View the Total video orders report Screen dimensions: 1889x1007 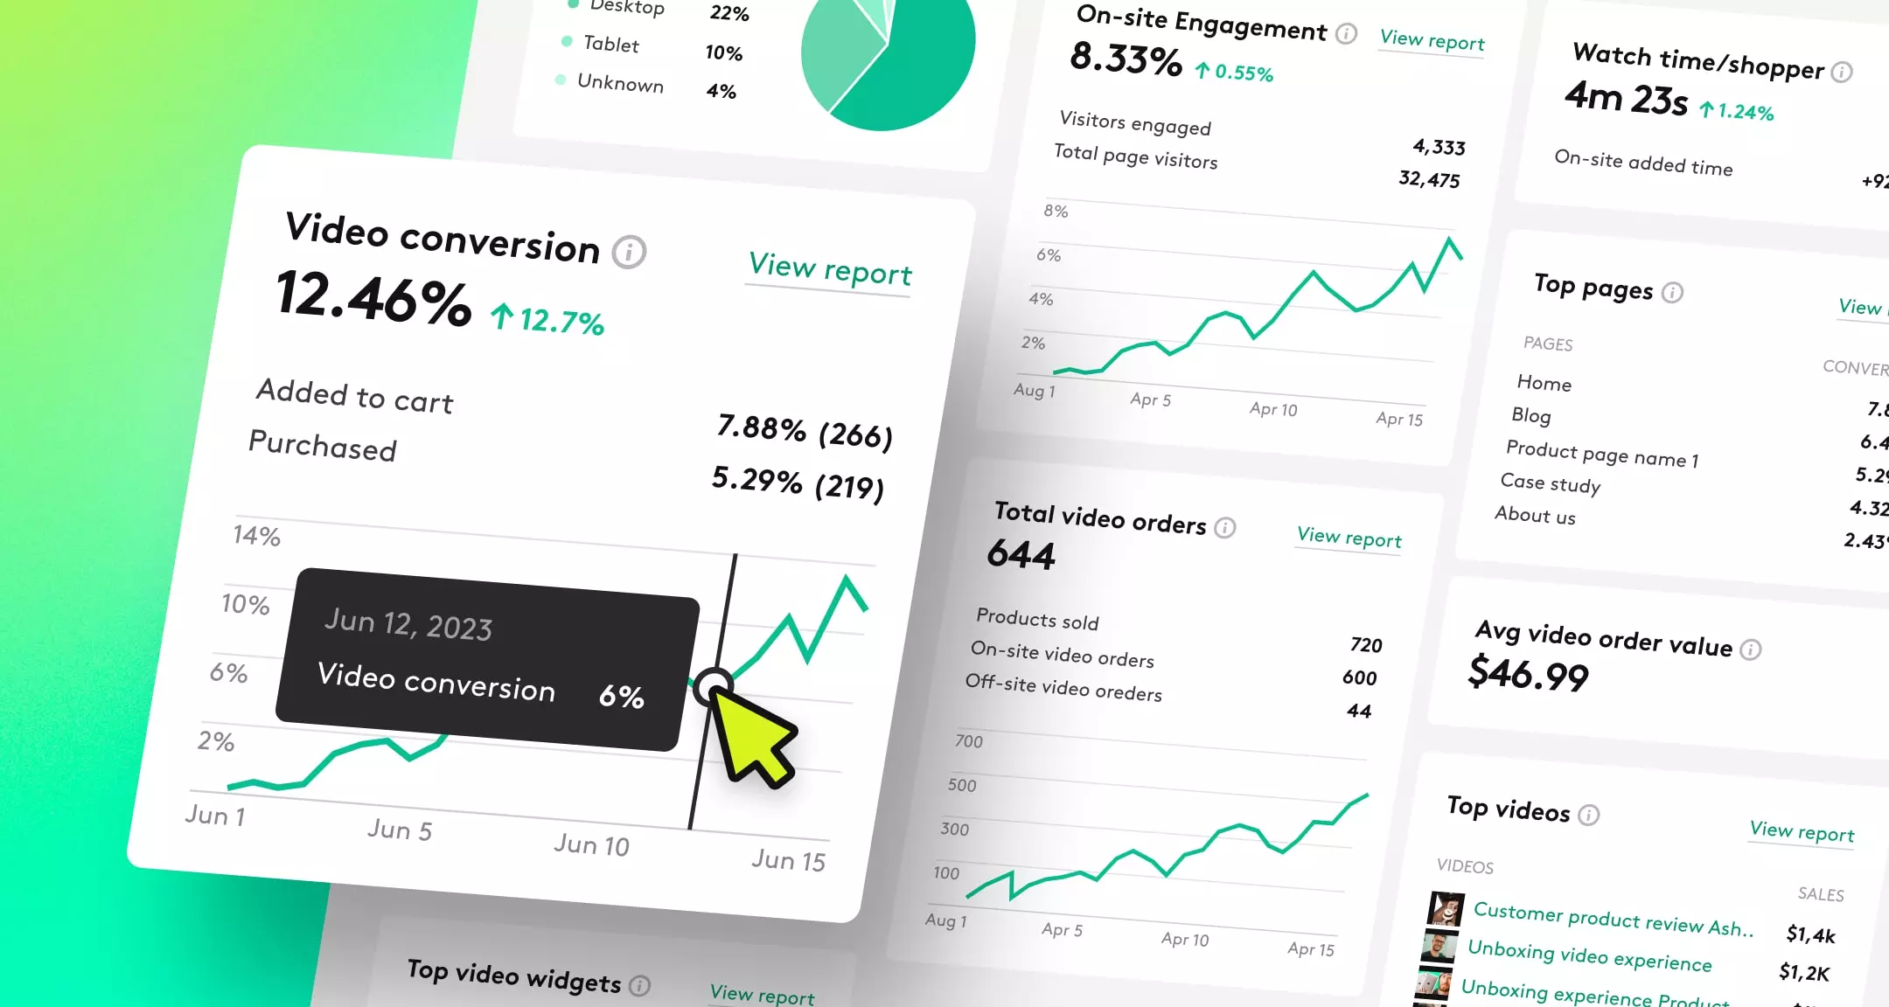pos(1349,538)
